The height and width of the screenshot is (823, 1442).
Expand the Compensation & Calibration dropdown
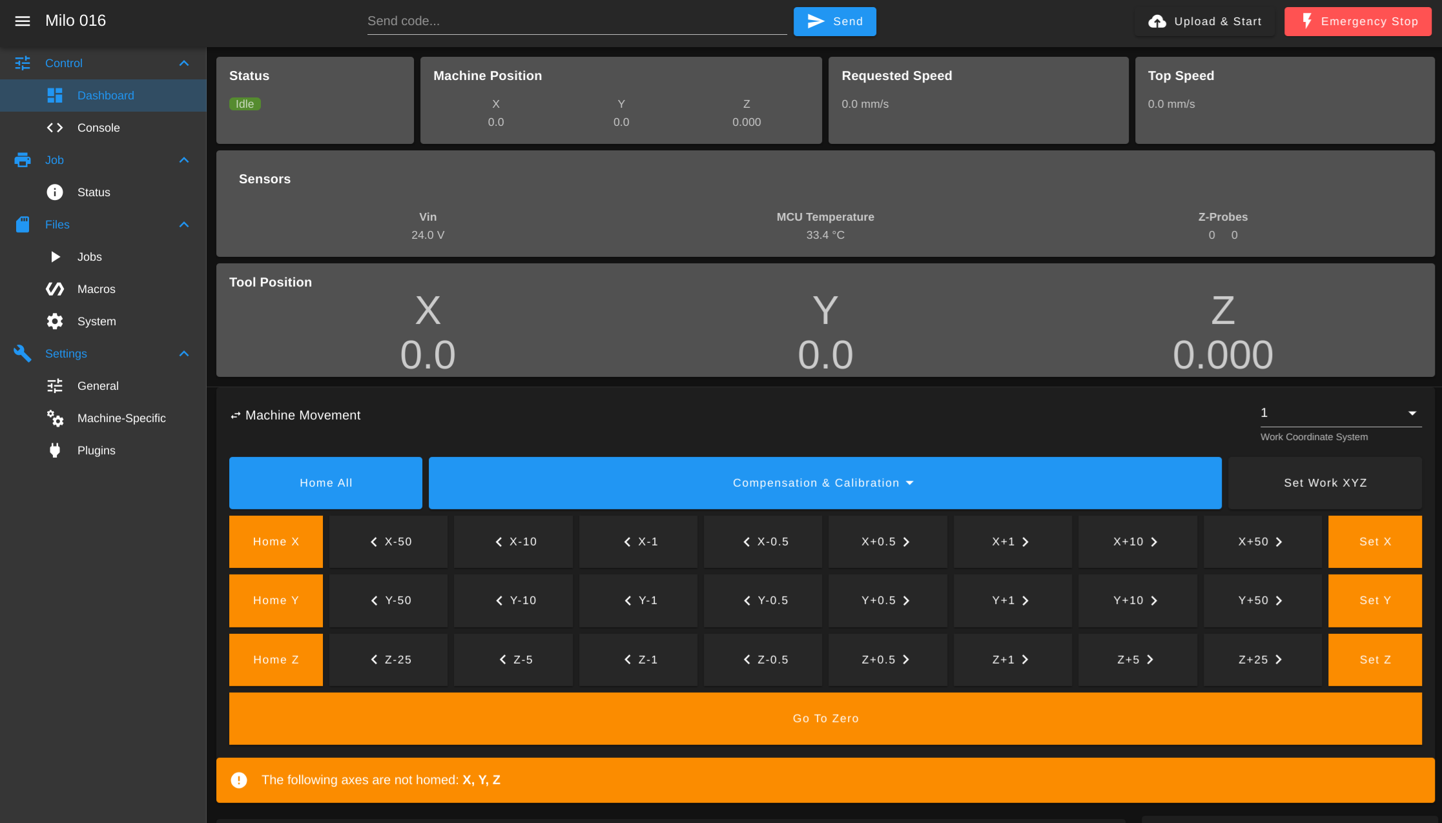825,482
